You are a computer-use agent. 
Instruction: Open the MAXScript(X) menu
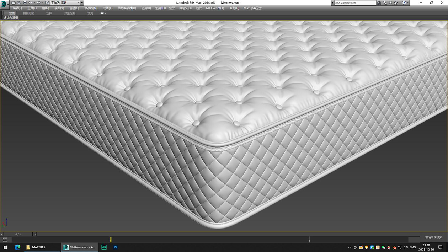[x=215, y=8]
